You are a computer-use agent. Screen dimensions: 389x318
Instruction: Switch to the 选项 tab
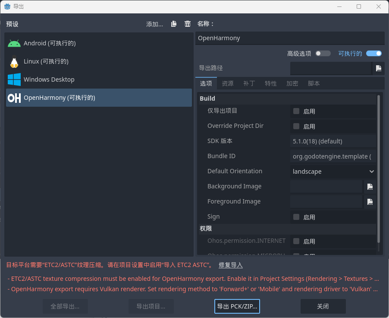click(206, 83)
